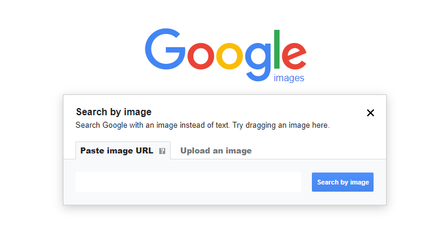
Task: Click the blue Search by image button
Action: [x=342, y=182]
